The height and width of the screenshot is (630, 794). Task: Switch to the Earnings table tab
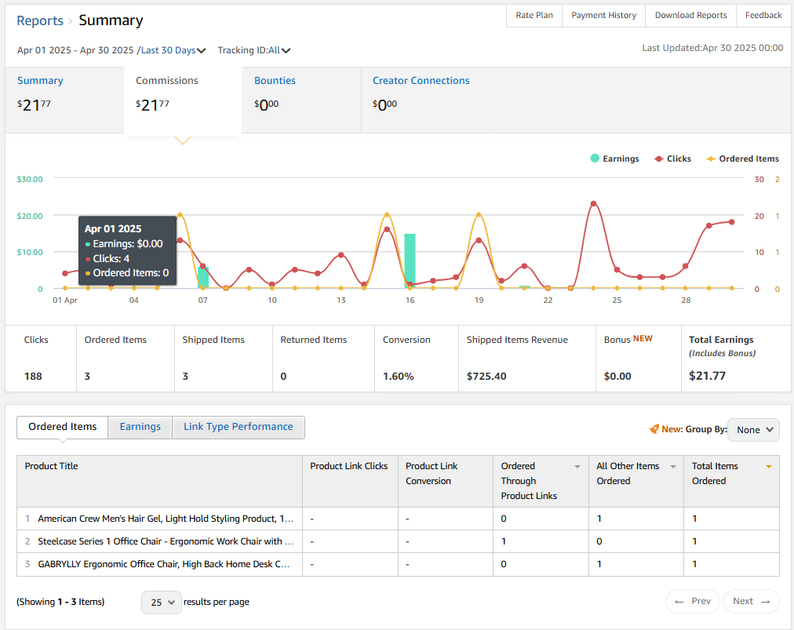coord(140,427)
